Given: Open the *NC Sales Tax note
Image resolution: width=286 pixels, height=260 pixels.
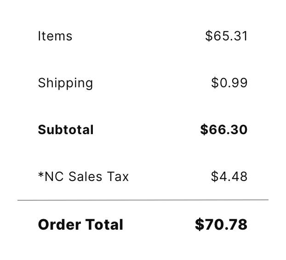Looking at the screenshot, I should point(83,176).
